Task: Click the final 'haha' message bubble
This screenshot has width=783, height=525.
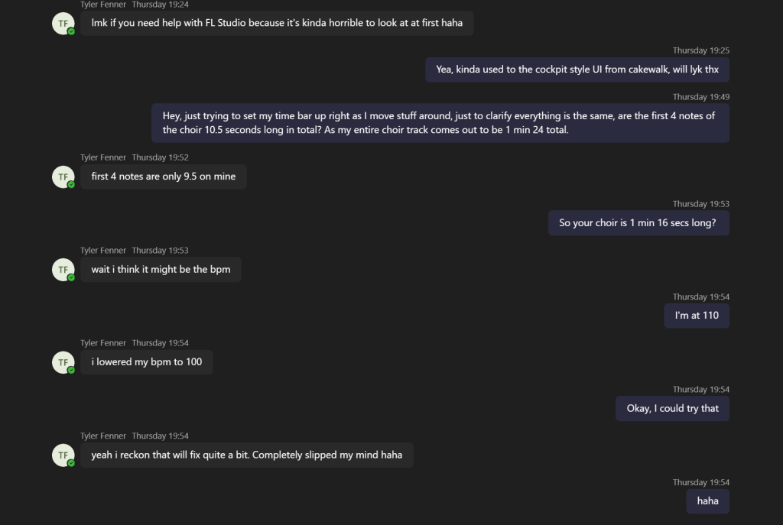Action: pyautogui.click(x=707, y=501)
